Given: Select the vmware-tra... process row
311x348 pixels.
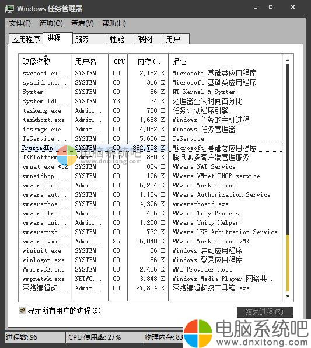Looking at the screenshot, I should click(x=151, y=213).
